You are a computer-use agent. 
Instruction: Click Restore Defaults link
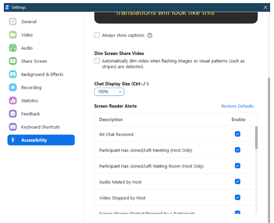(238, 106)
